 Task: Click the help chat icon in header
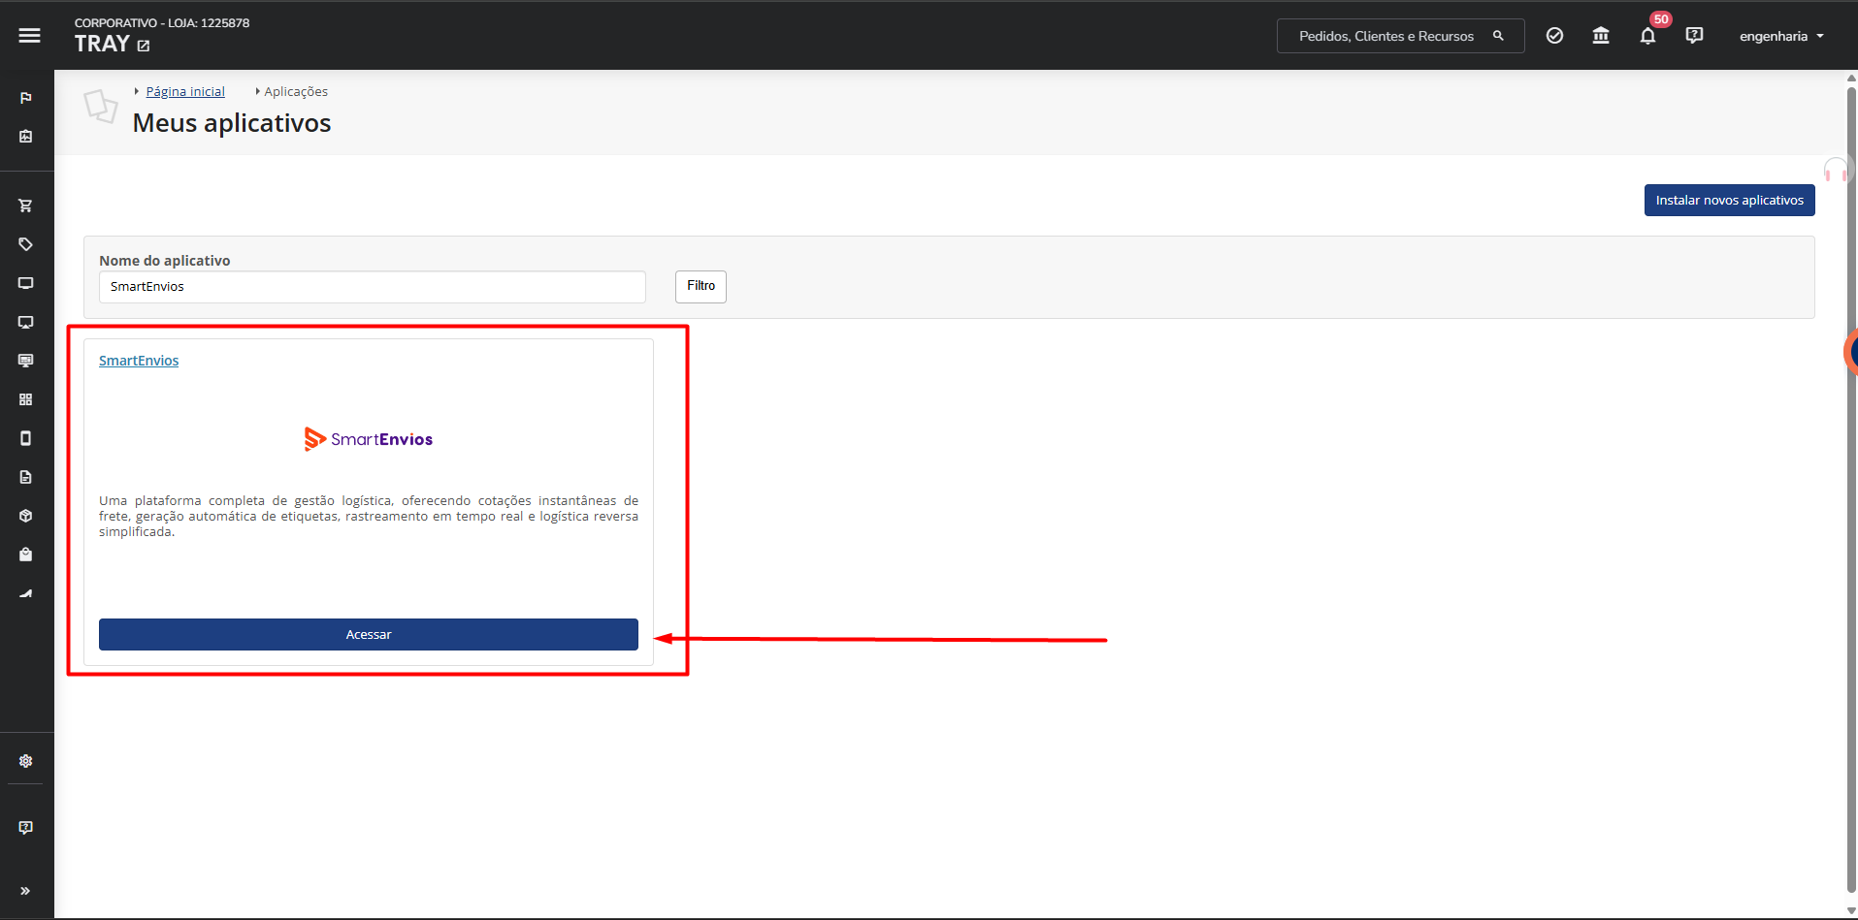(1694, 36)
